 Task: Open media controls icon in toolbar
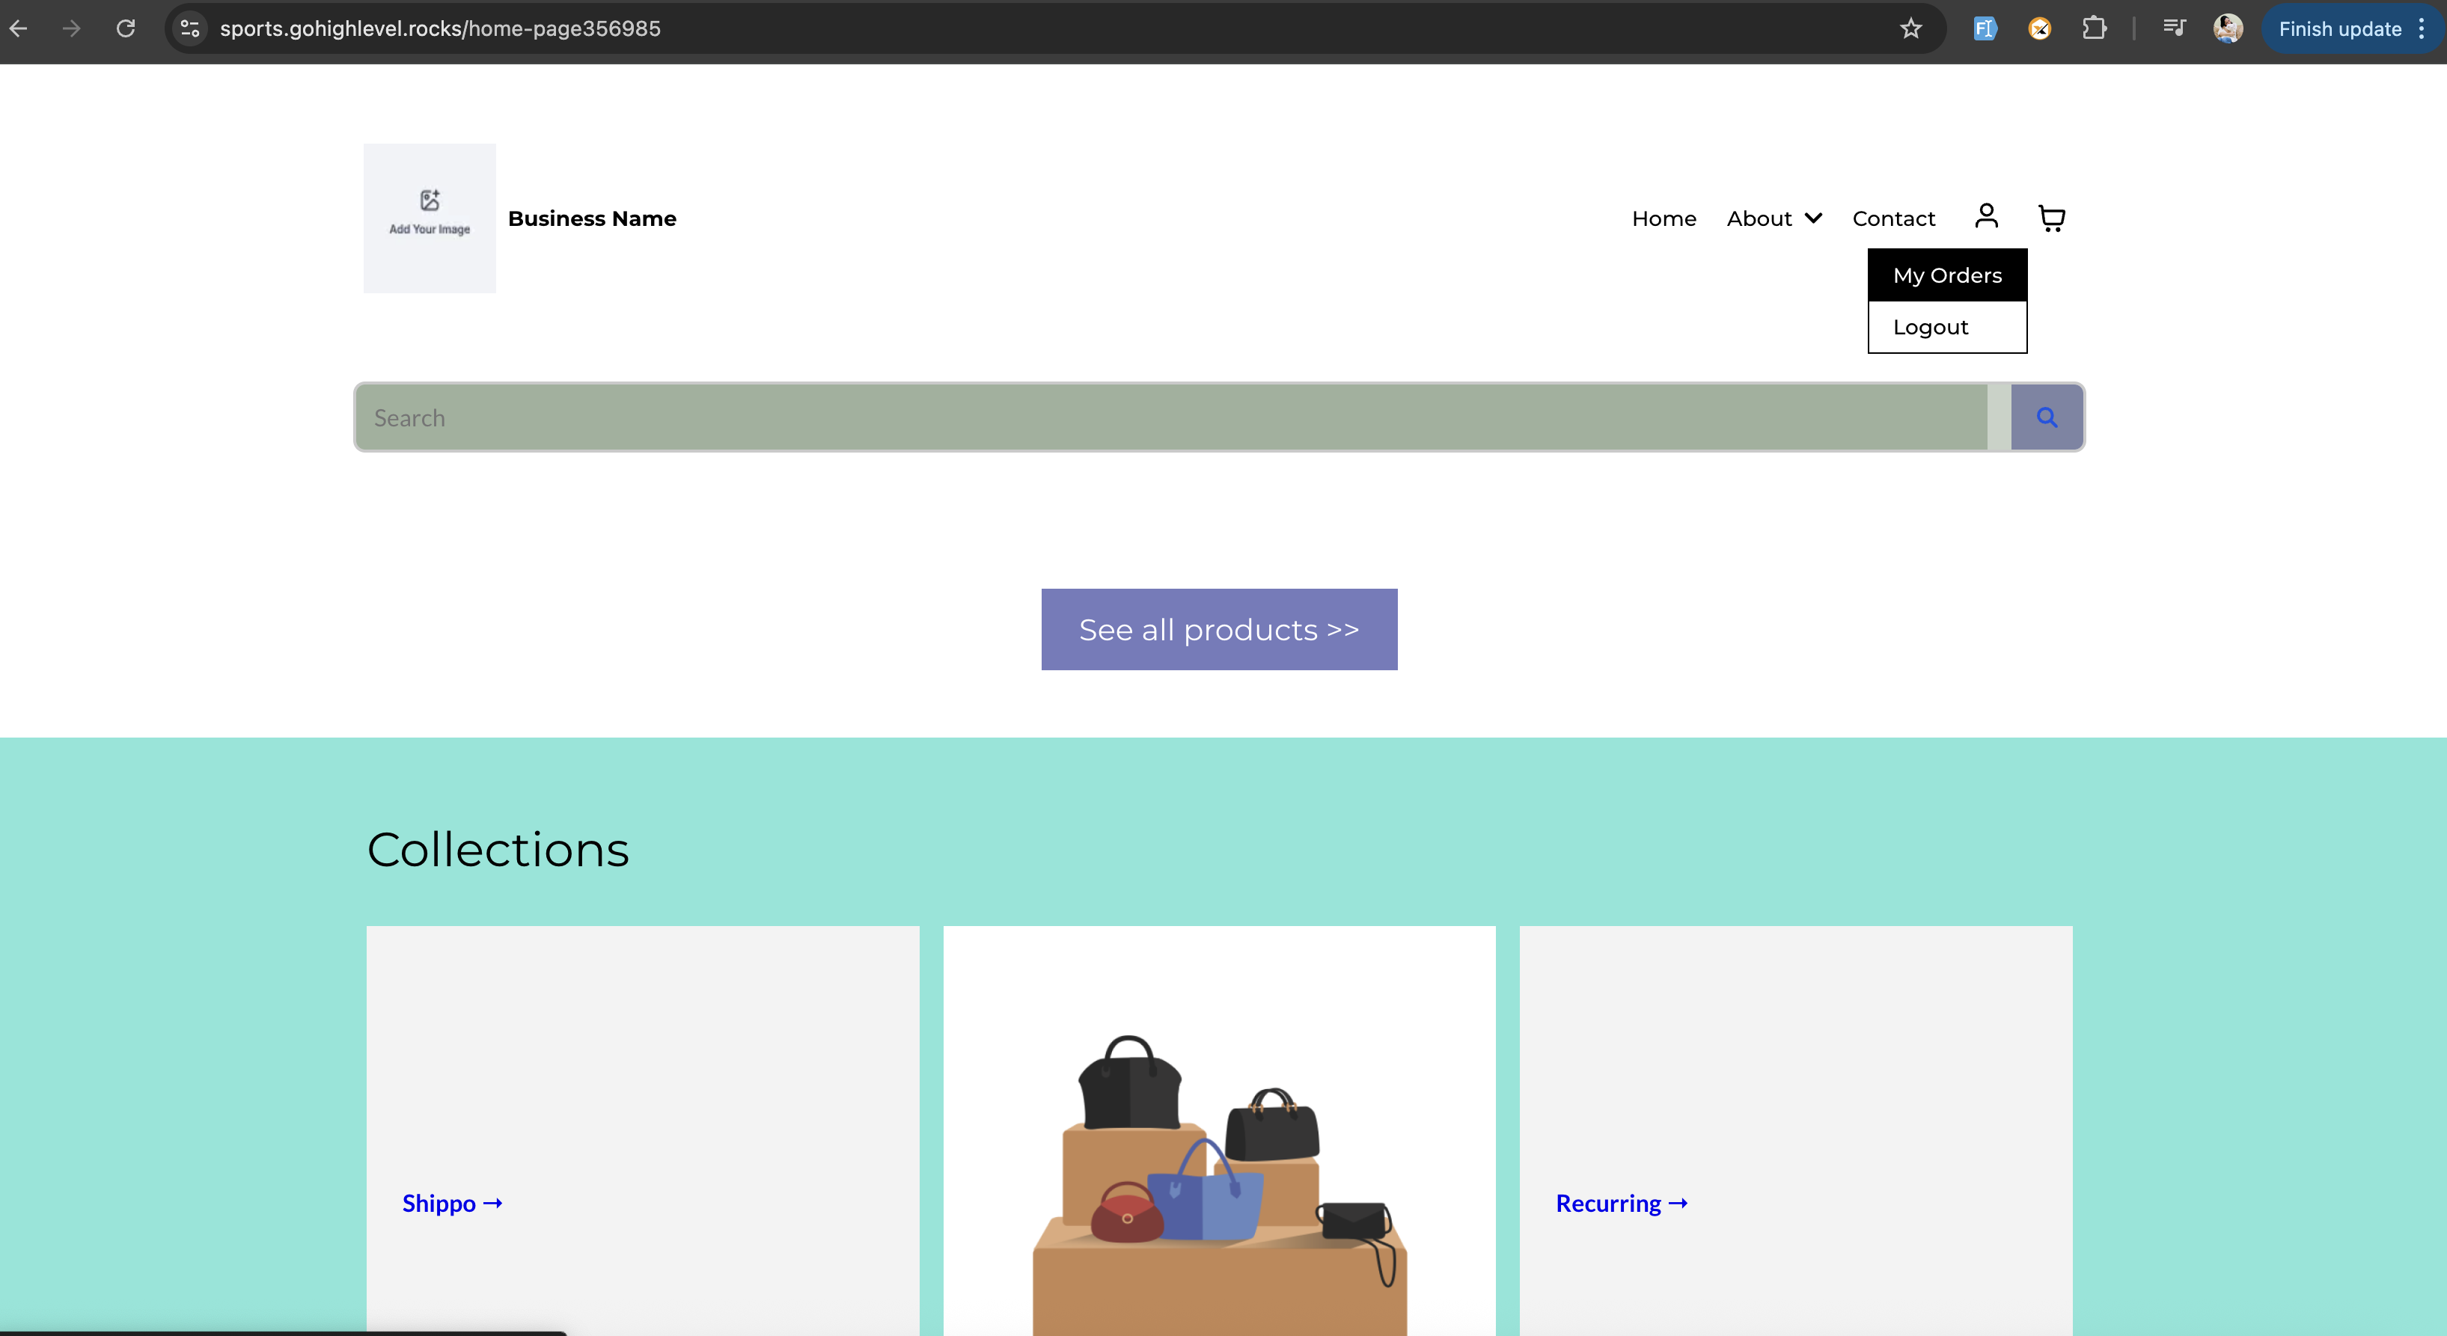pyautogui.click(x=2175, y=28)
